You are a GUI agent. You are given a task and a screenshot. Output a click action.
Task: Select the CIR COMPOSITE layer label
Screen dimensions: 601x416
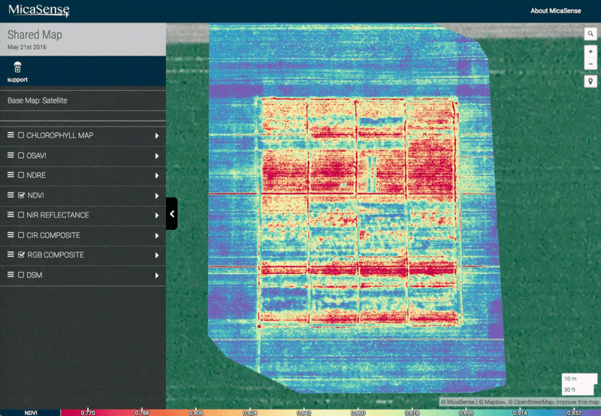pyautogui.click(x=53, y=235)
